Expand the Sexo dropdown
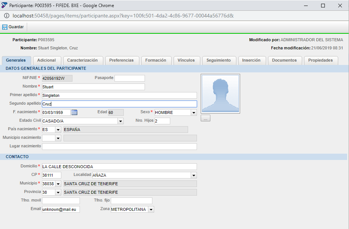Viewport: 349px width, 229px height. [x=194, y=112]
